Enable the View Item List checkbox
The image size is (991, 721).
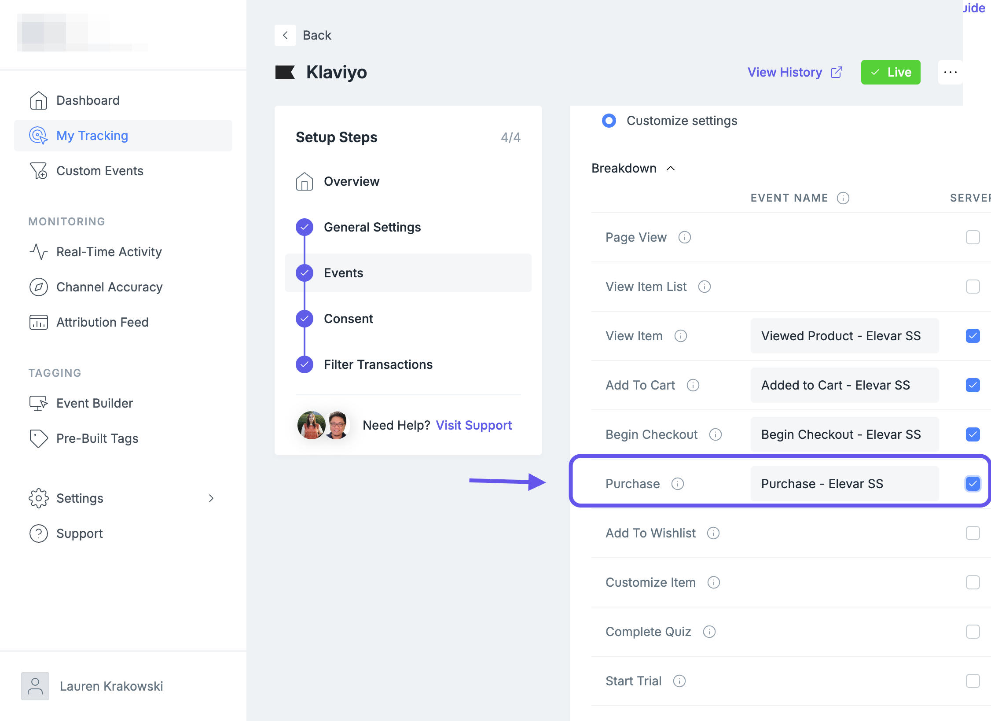point(973,287)
